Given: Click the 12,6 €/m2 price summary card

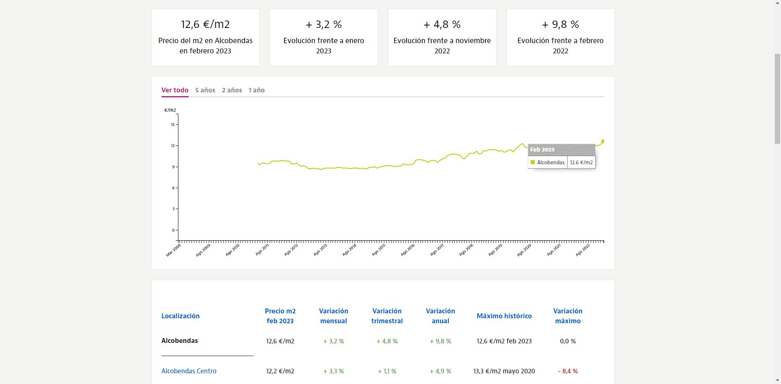Looking at the screenshot, I should click(x=206, y=37).
